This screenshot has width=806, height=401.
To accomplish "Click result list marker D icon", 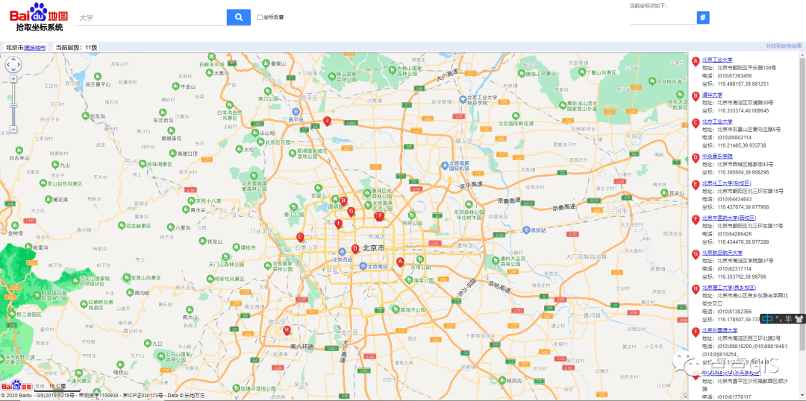I will [696, 158].
